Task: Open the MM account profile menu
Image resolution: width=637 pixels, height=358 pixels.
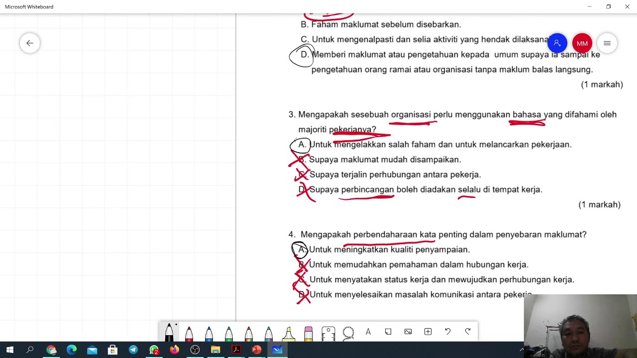Action: [x=582, y=43]
